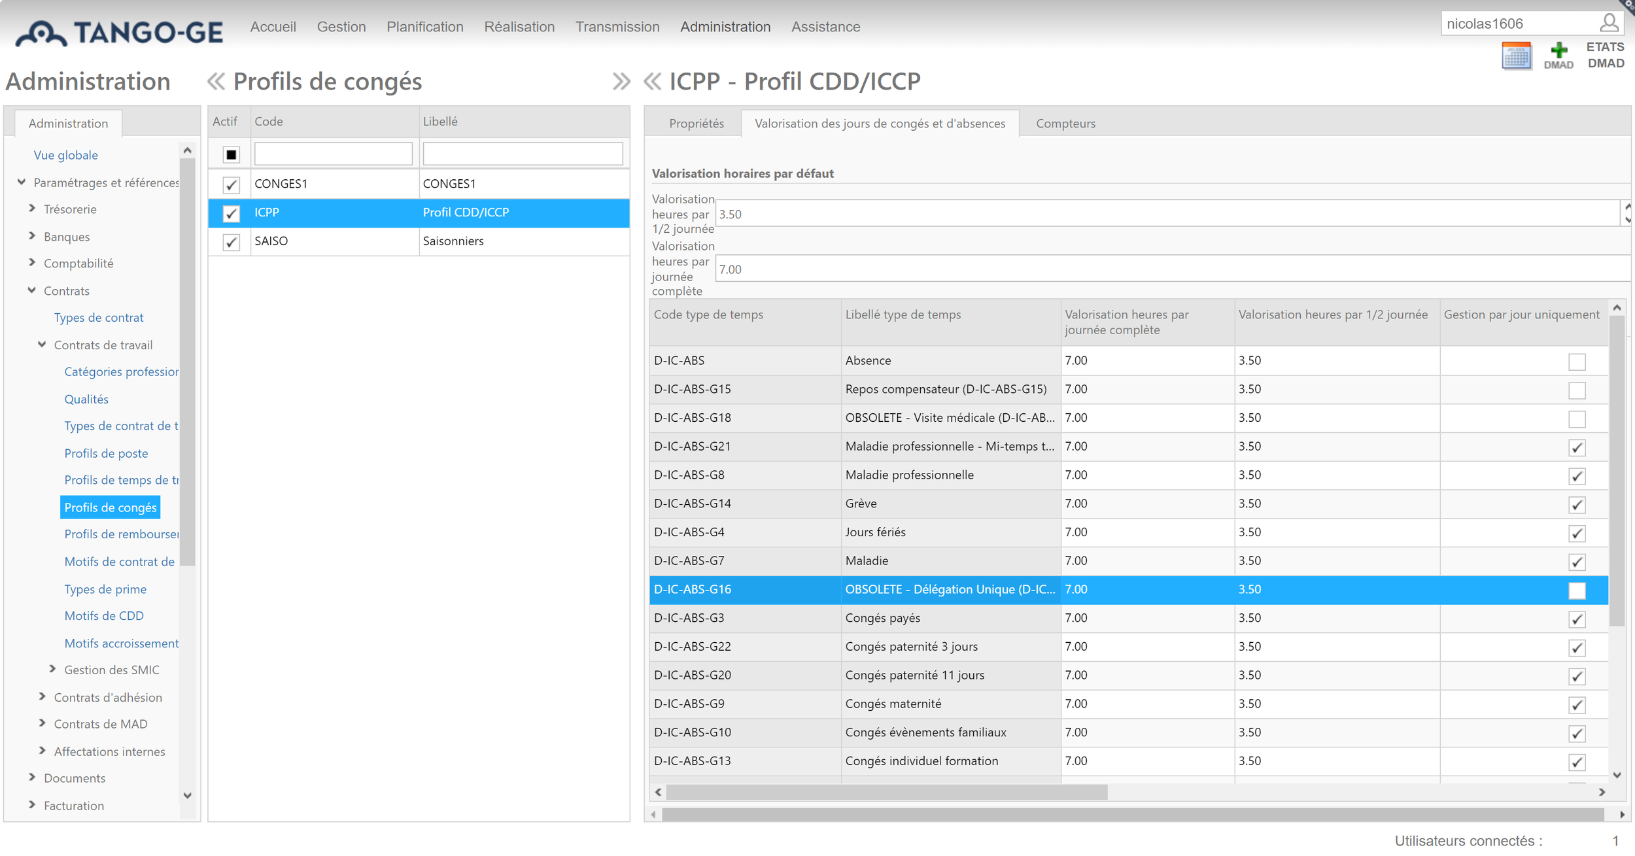Toggle the Actif filter checkbox in header row

point(231,155)
